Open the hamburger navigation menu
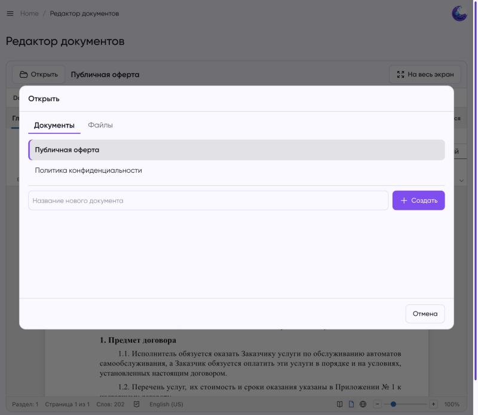The width and height of the screenshot is (478, 415). point(10,13)
